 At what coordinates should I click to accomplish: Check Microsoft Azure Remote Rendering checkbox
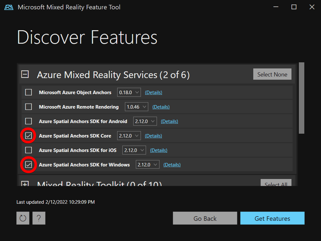[29, 107]
